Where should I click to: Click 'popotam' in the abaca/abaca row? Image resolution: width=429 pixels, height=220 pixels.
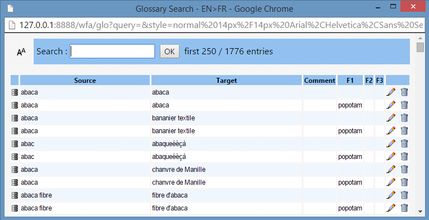tap(350, 105)
